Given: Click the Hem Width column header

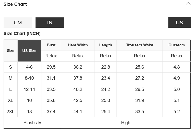Looking at the screenshot, I should coord(78,45).
